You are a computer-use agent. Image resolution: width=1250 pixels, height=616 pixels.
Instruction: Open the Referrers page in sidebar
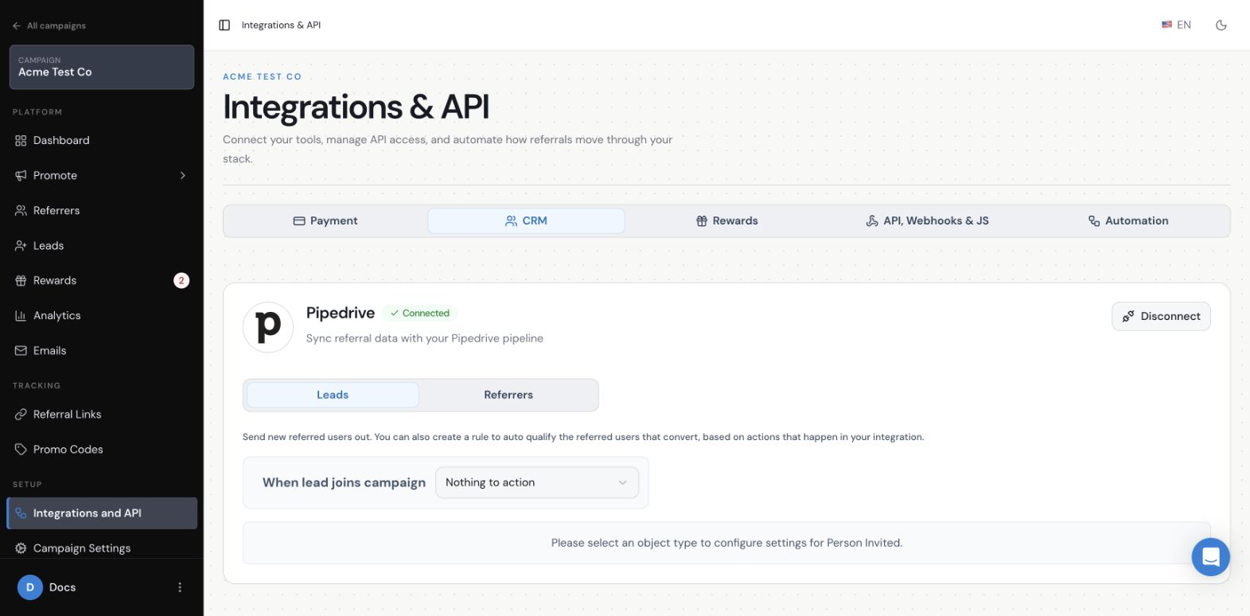tap(102, 210)
